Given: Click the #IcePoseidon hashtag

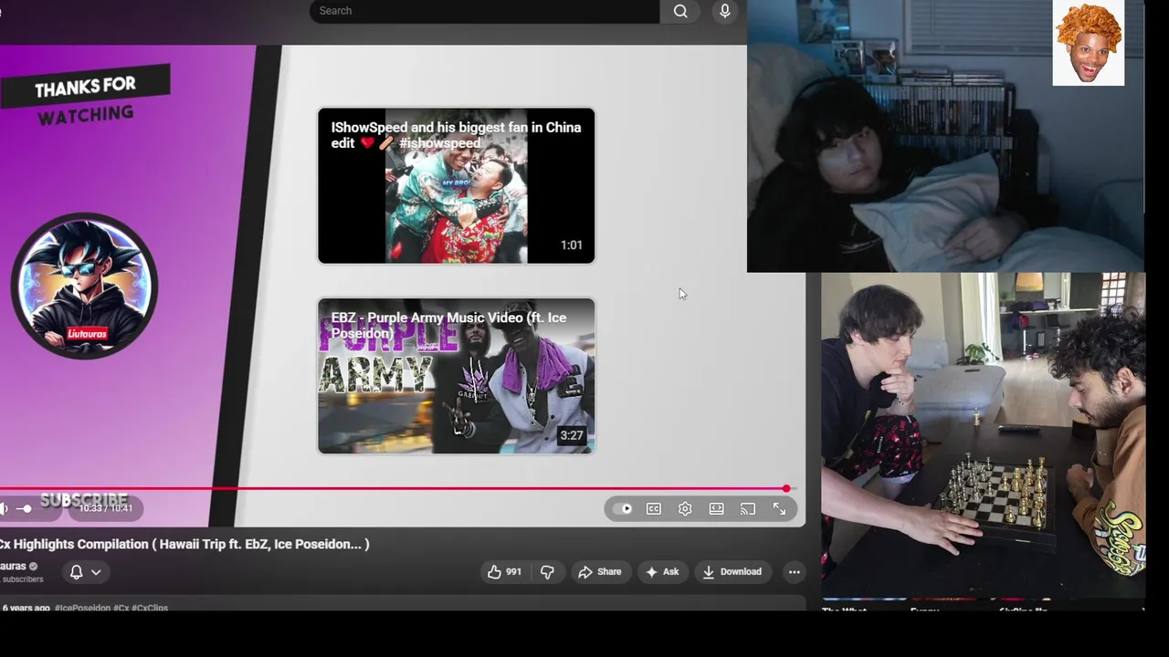Looking at the screenshot, I should [x=82, y=608].
